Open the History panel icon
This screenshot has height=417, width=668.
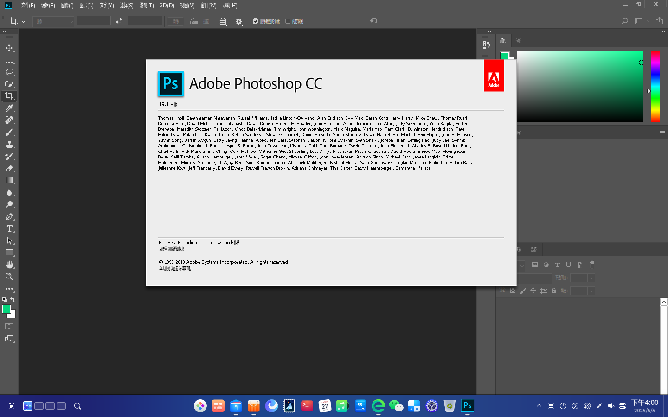coord(486,45)
